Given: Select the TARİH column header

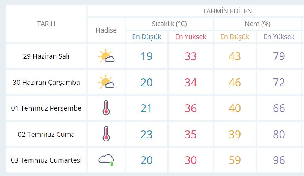Looking at the screenshot, I should pyautogui.click(x=46, y=24).
